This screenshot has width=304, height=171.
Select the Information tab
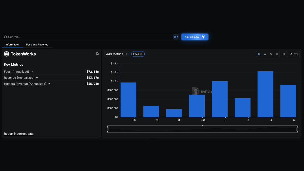12,45
